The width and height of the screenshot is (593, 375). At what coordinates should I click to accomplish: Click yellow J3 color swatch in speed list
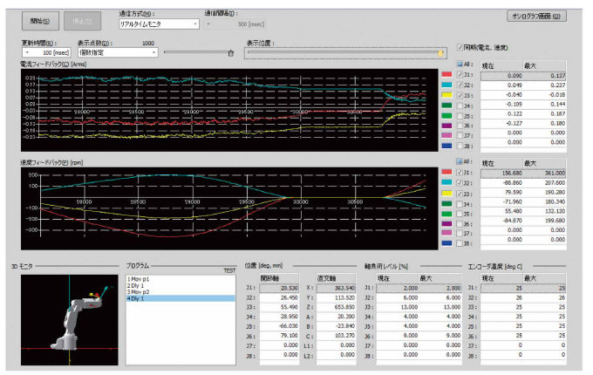446,192
